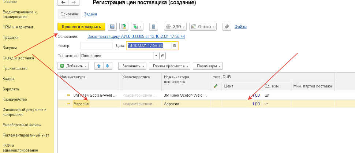Click supplier nomenclature cell Аэросил
Screen dimensions: 355x153
click(186, 104)
